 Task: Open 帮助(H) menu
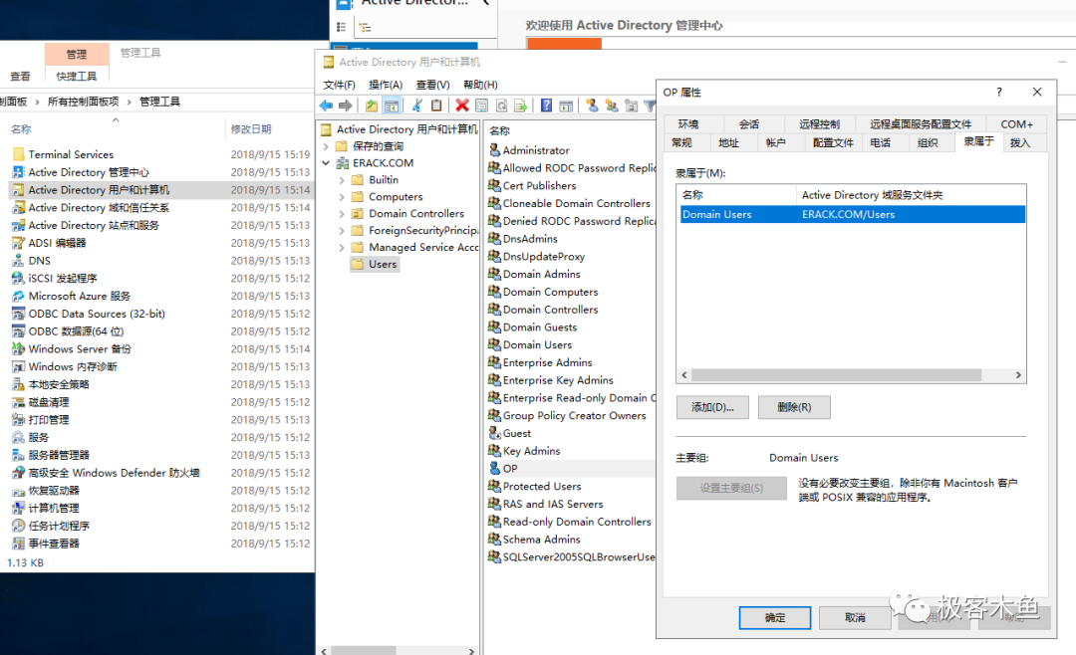(480, 85)
